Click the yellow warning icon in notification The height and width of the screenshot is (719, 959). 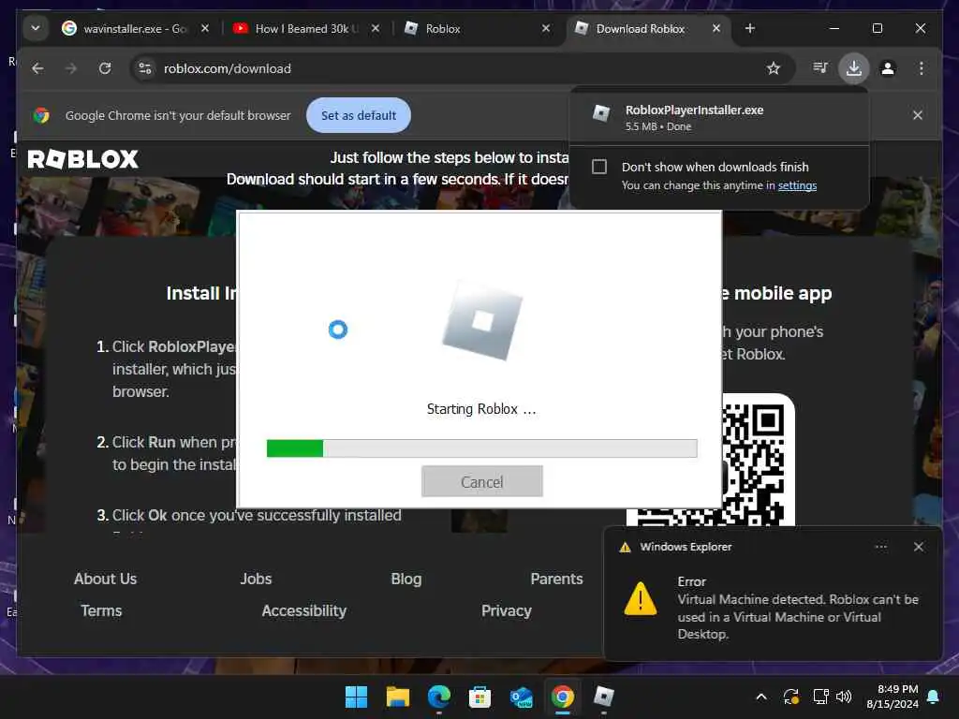point(641,598)
